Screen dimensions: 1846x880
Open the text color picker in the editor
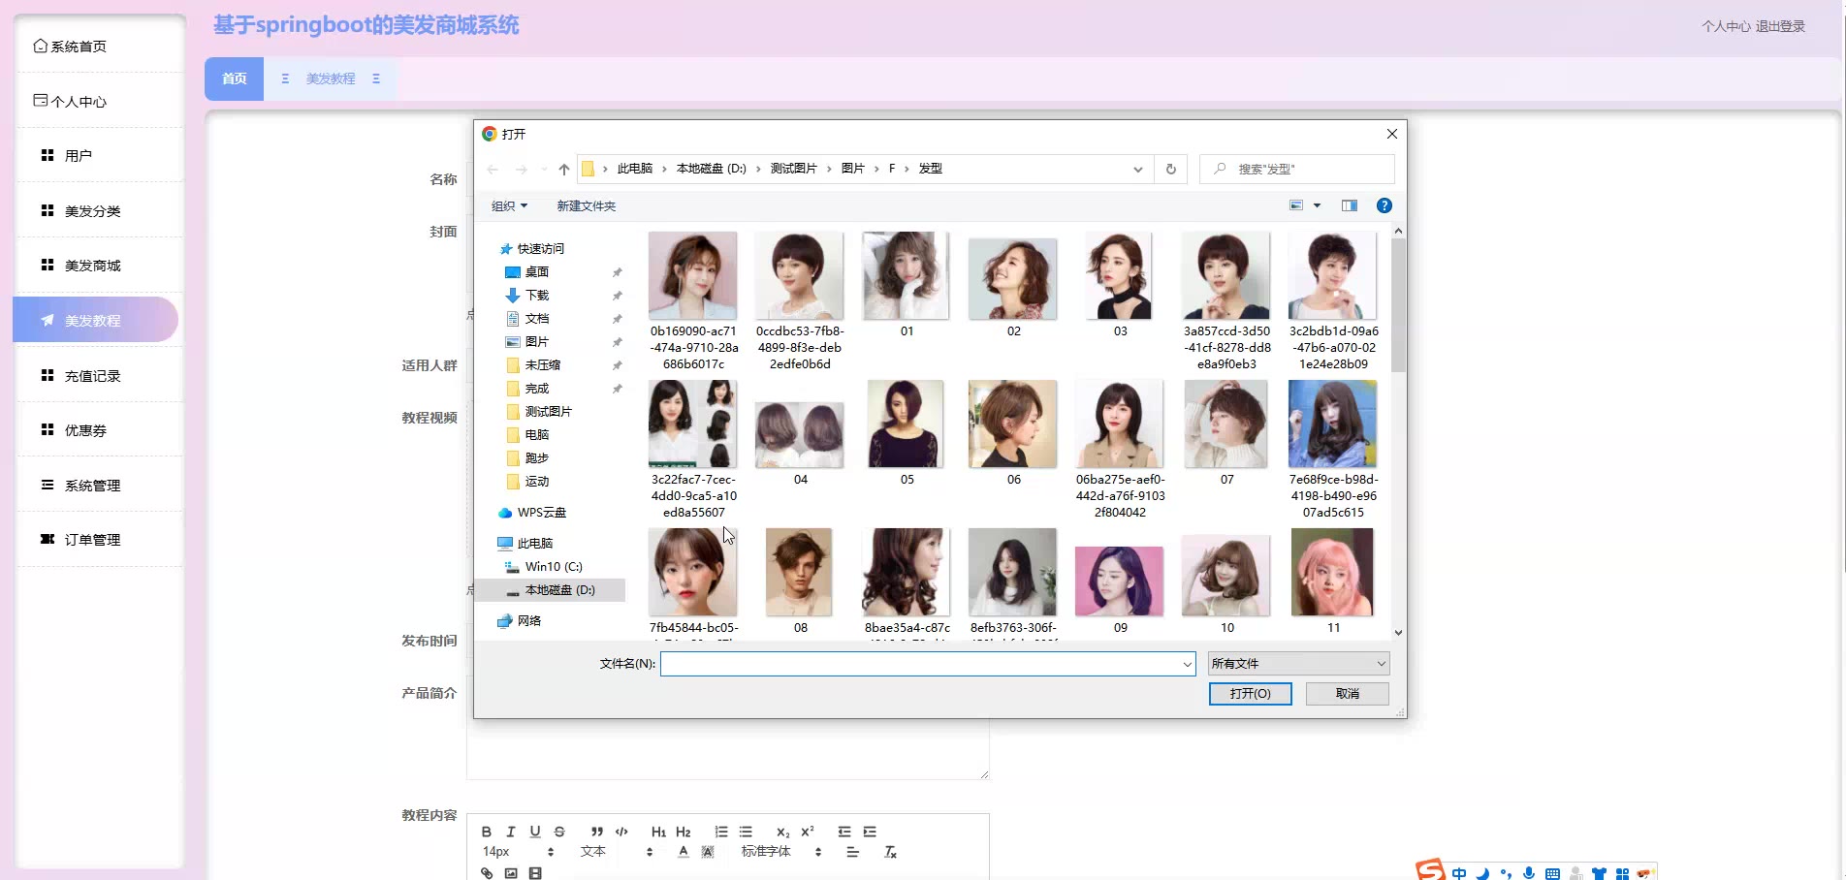point(684,852)
